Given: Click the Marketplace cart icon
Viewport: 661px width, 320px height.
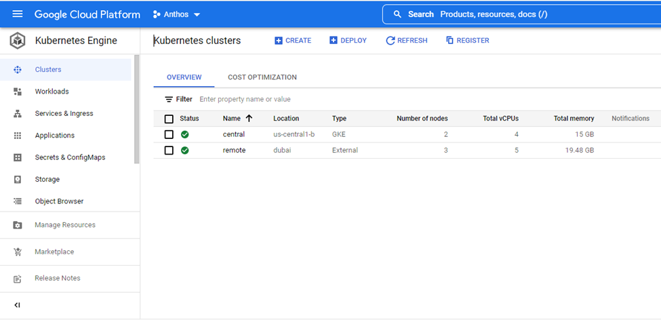Looking at the screenshot, I should coord(18,252).
